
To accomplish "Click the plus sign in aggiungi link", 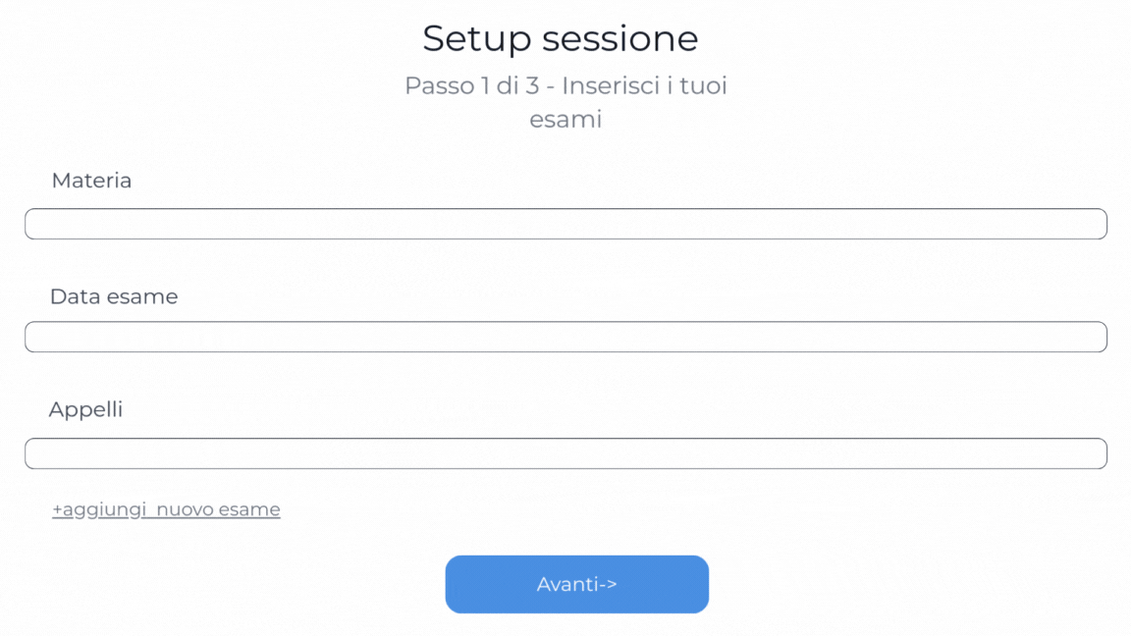I will point(57,510).
